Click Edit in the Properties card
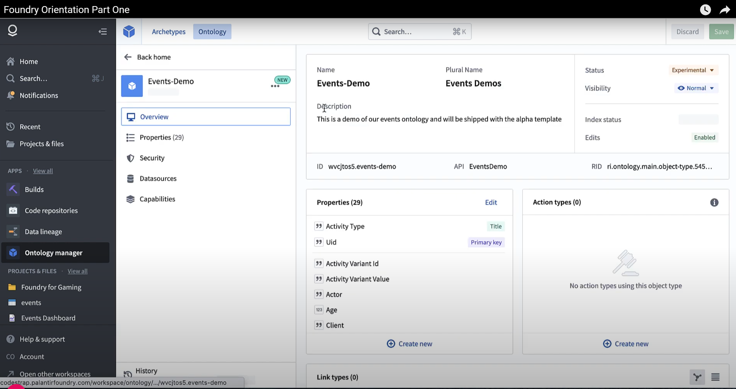Image resolution: width=736 pixels, height=389 pixels. point(491,202)
